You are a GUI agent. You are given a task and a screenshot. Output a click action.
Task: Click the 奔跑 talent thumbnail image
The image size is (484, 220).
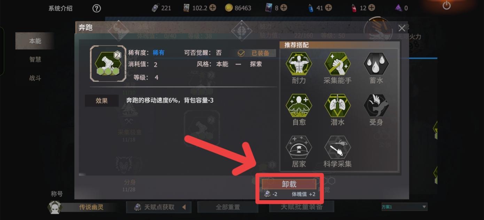tap(108, 64)
